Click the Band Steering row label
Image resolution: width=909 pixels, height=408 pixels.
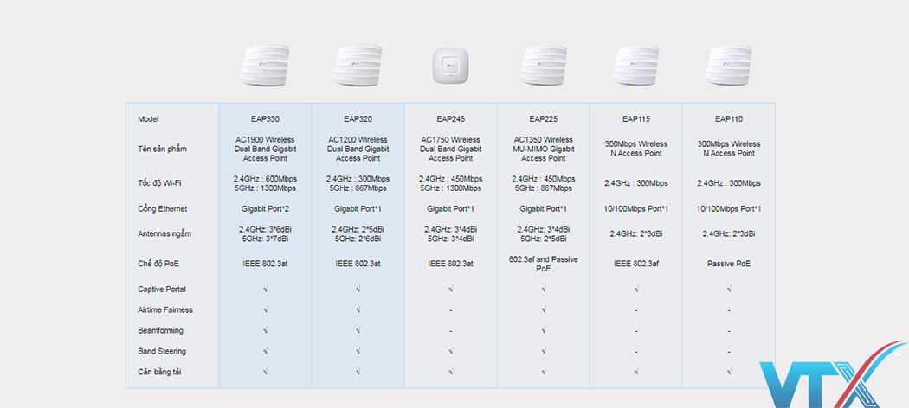click(x=162, y=352)
